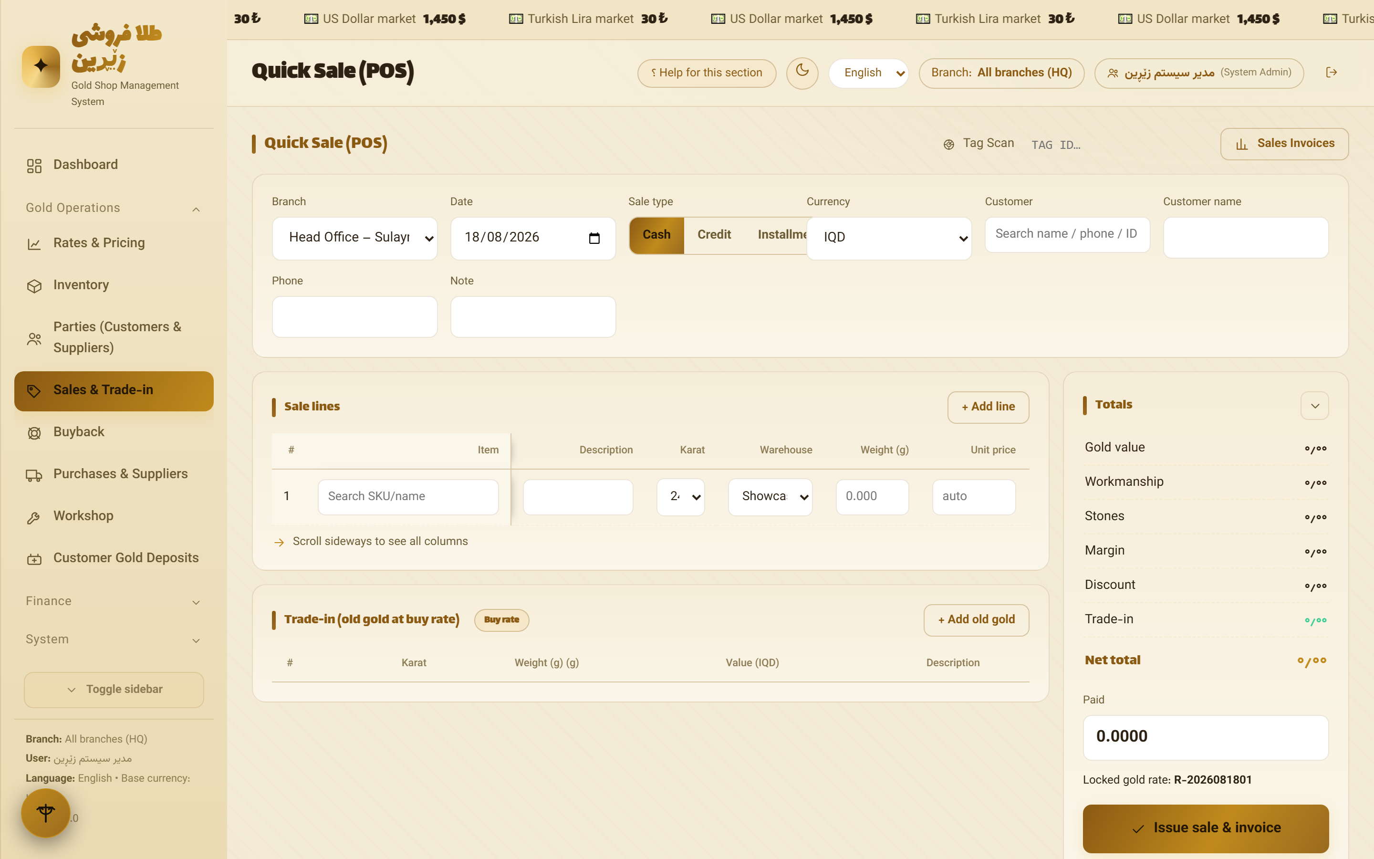Click Help for this section

pos(706,73)
